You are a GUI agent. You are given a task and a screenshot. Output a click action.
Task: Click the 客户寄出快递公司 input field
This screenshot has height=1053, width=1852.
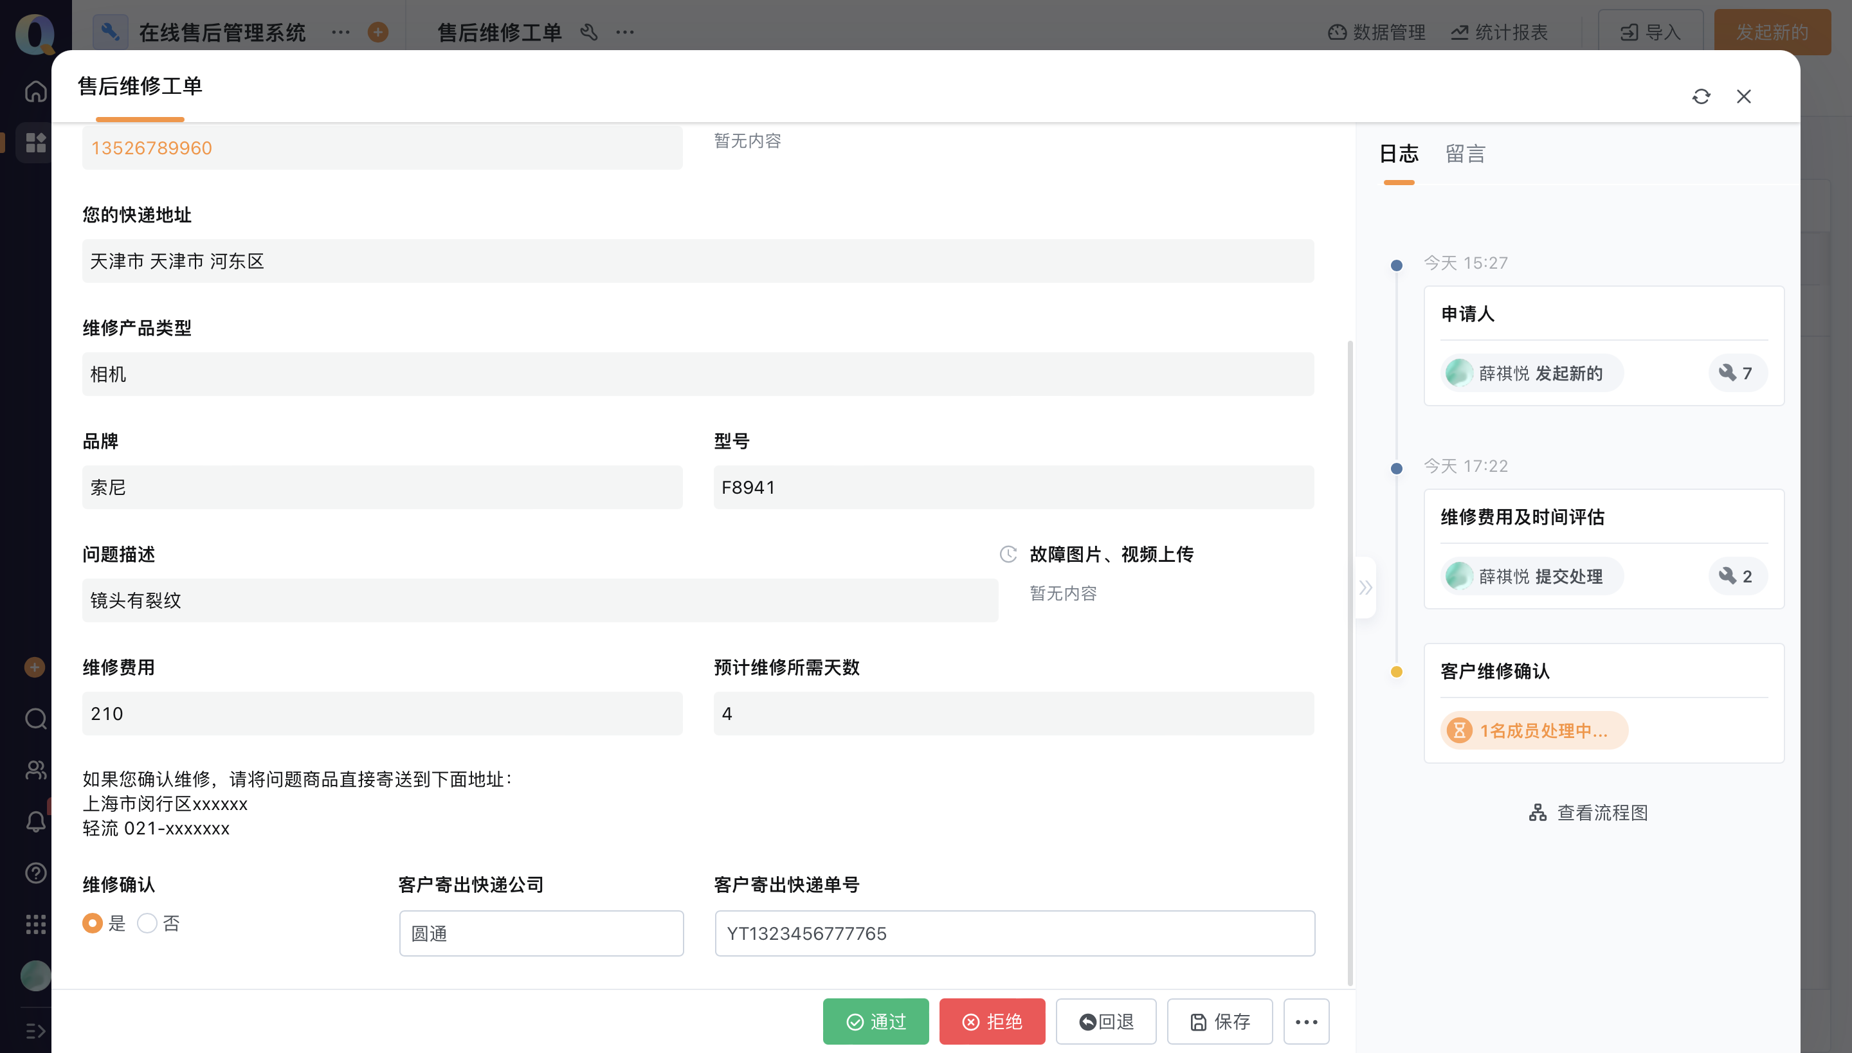tap(541, 933)
